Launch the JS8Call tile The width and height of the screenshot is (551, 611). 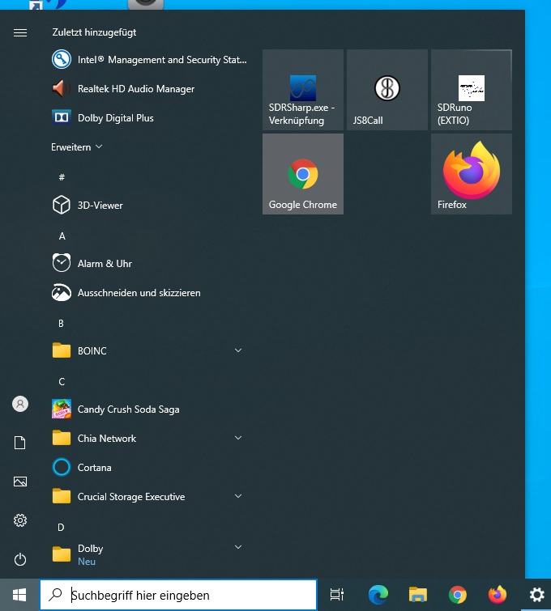[x=387, y=90]
